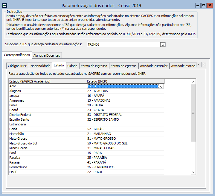The image size is (215, 196).
Task: Open the IES selection dropdown showing TRENDS
Action: (x=163, y=45)
